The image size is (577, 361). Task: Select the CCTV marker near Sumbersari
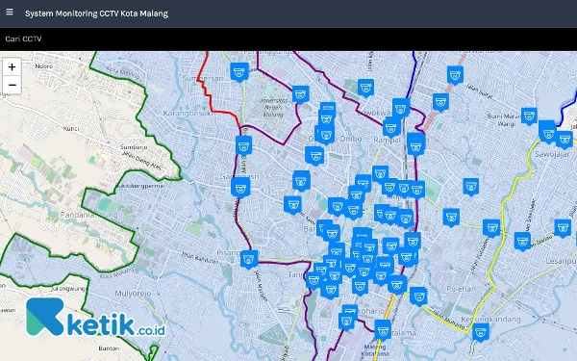pos(239,71)
